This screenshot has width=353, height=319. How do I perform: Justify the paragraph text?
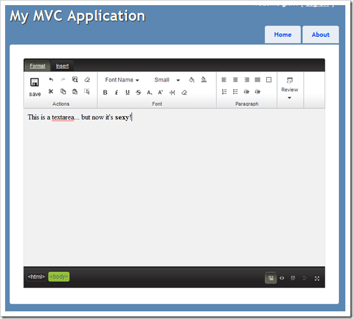[257, 80]
